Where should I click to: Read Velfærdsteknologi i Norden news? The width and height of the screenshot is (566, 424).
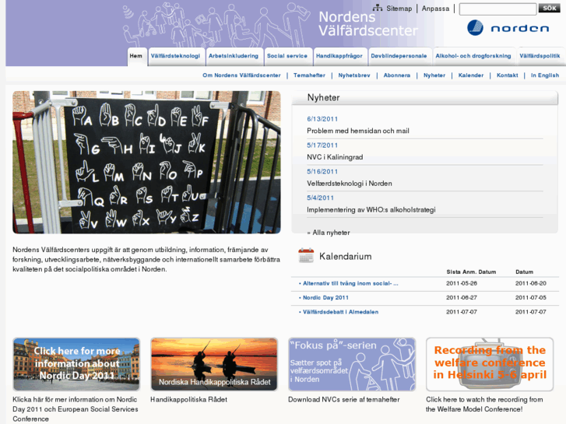tap(349, 184)
